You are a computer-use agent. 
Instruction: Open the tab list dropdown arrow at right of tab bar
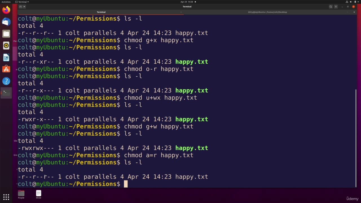coord(355,12)
